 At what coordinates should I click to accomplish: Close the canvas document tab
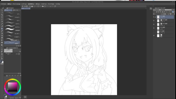pos(30,9)
